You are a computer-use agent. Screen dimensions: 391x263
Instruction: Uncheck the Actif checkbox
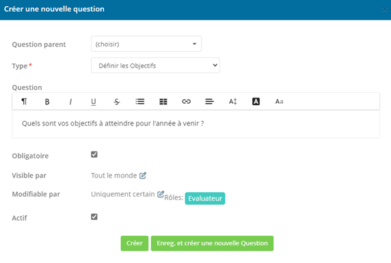click(94, 217)
